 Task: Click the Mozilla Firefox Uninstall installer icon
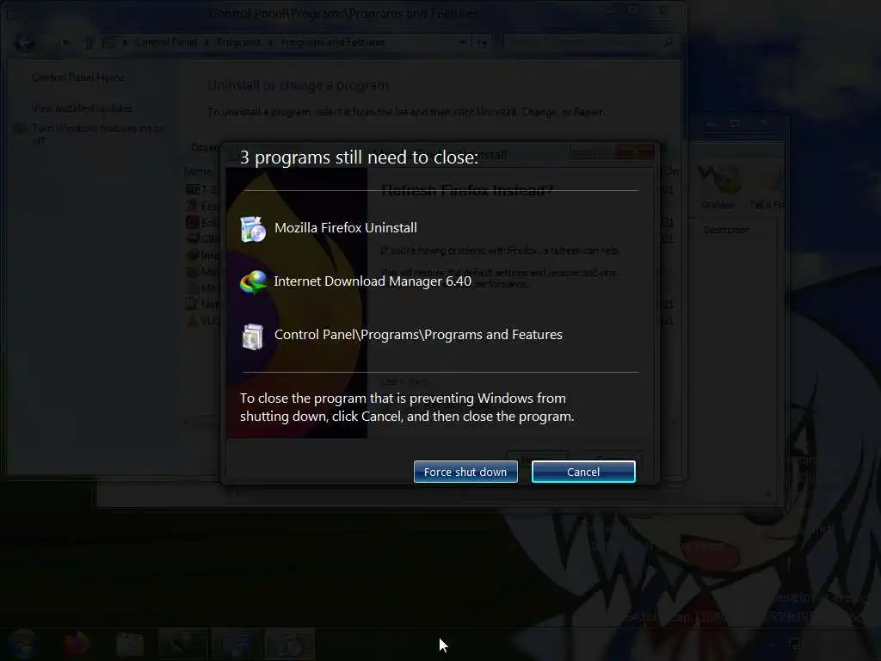tap(253, 229)
